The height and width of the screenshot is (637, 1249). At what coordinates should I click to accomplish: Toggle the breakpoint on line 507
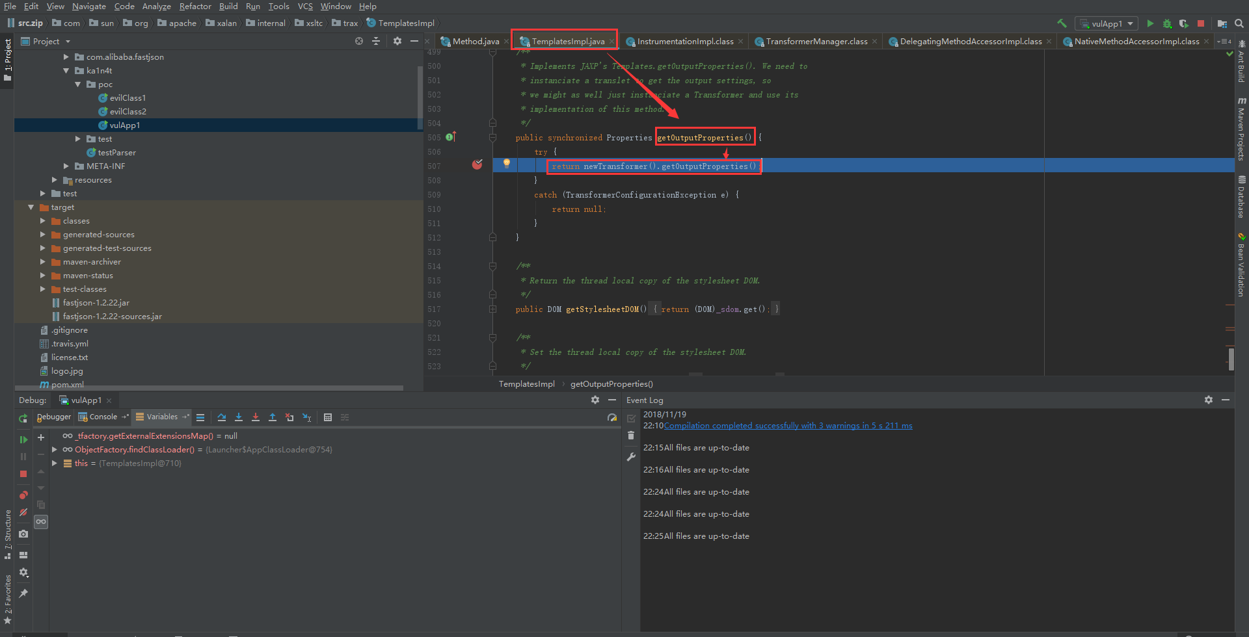pos(477,165)
